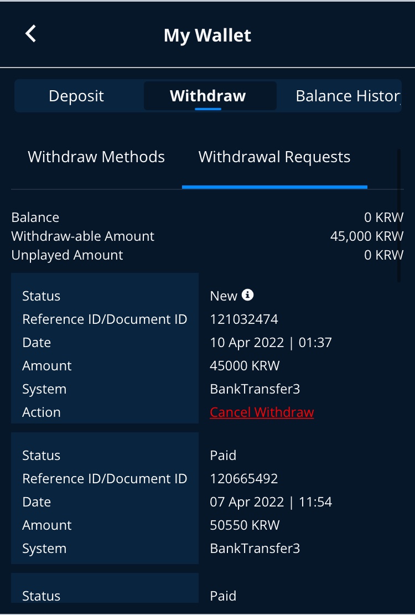Click the New status value

click(x=224, y=296)
